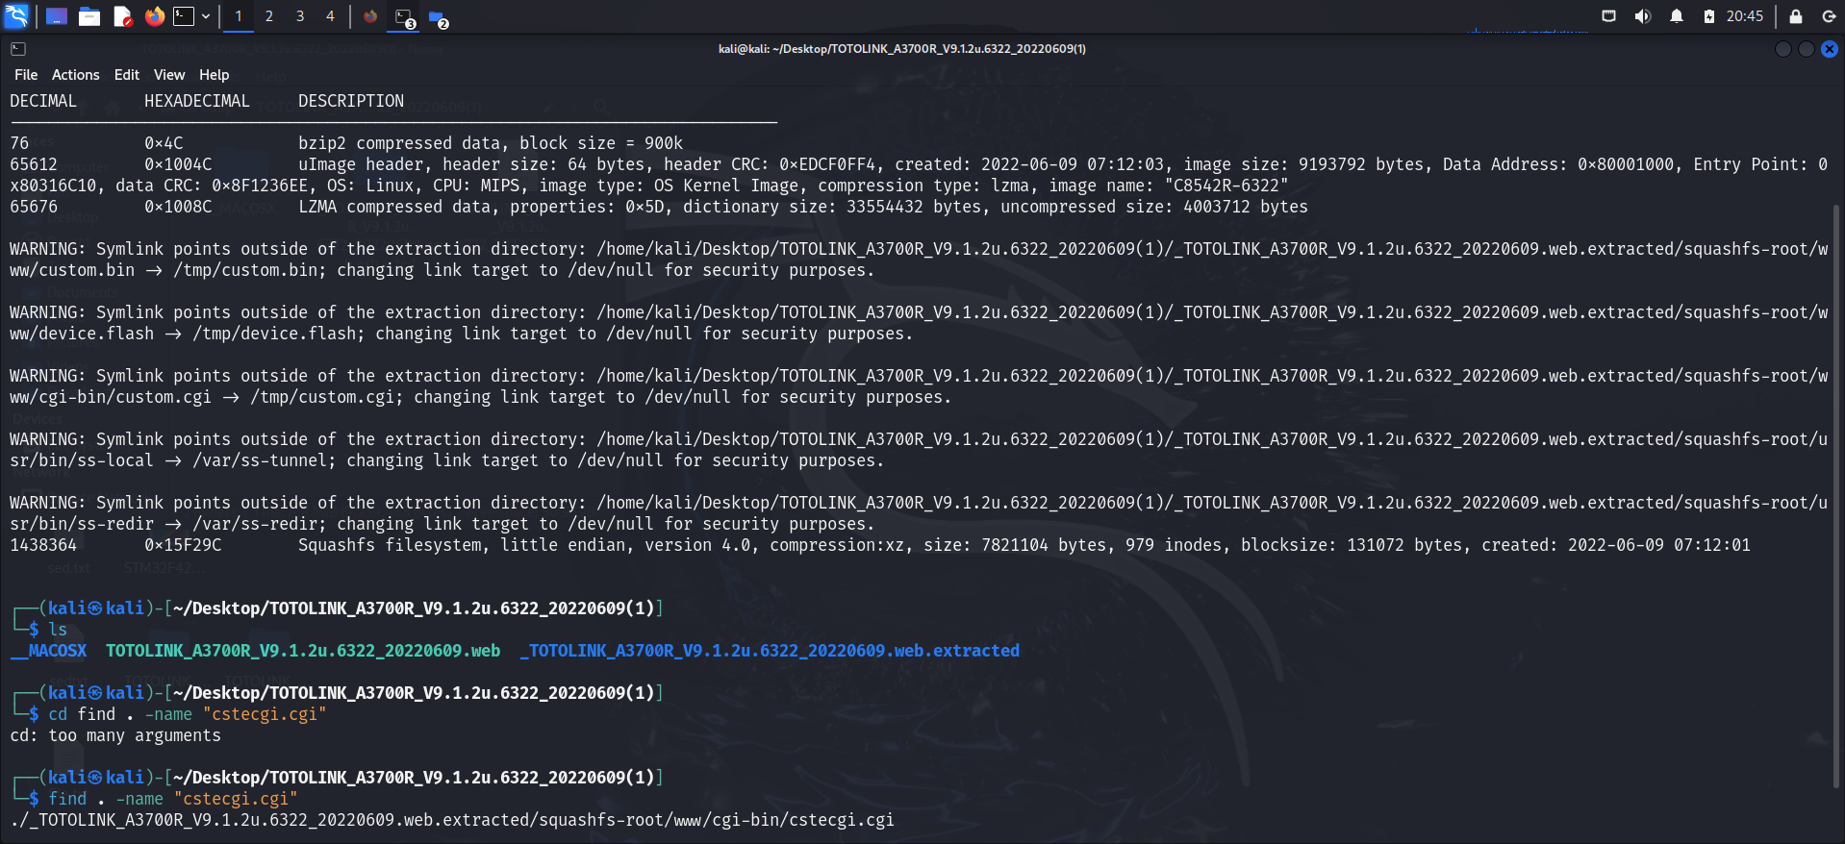Switch to workspace 1
Viewport: 1845px width, 844px height.
(239, 16)
